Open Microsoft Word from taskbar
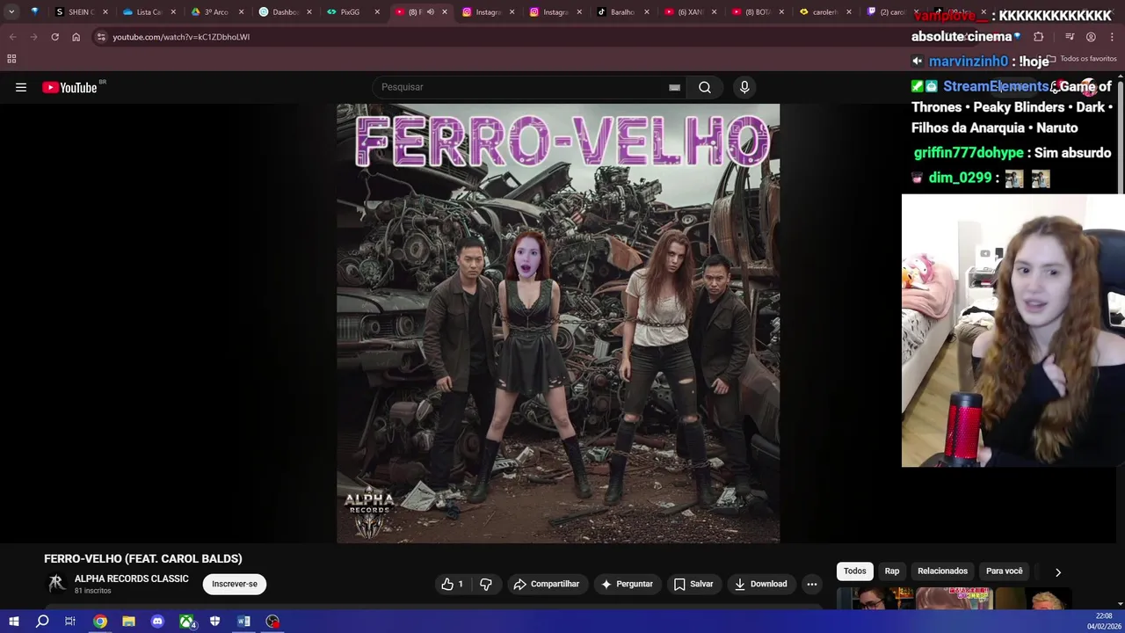The height and width of the screenshot is (633, 1125). pyautogui.click(x=243, y=622)
